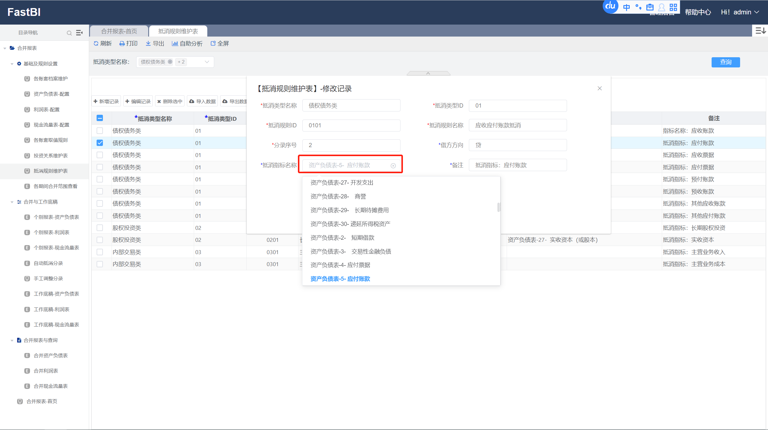This screenshot has width=768, height=430.
Task: Click the 新增记录 button
Action: [106, 101]
